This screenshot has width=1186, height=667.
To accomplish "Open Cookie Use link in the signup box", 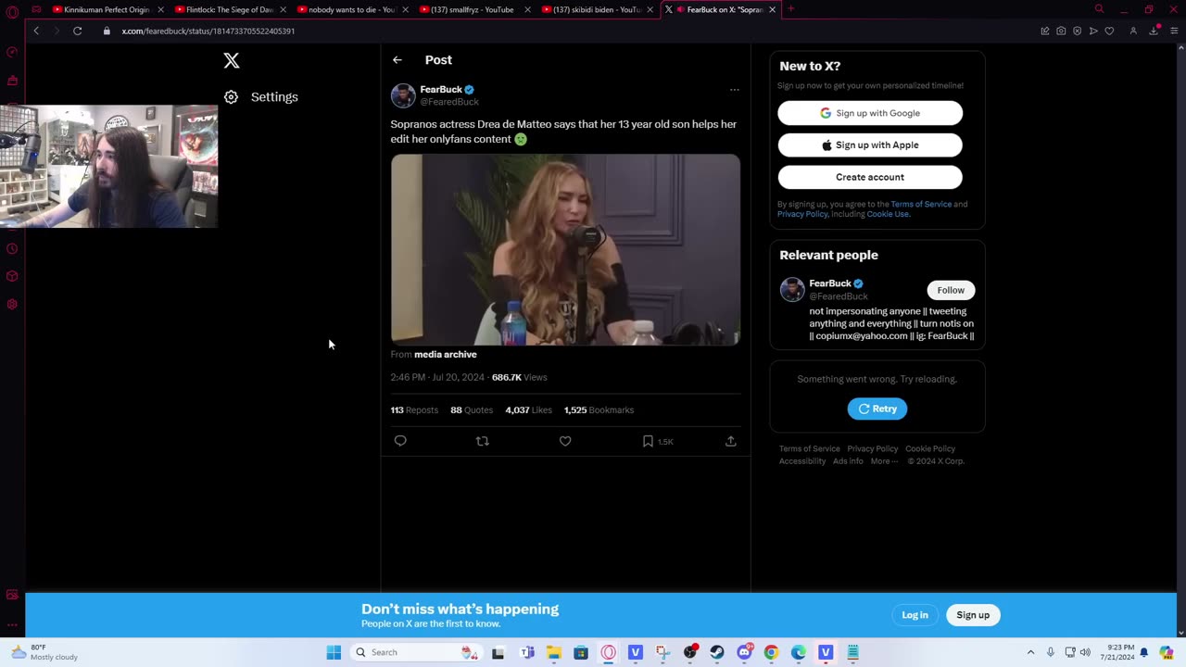I will click(889, 214).
